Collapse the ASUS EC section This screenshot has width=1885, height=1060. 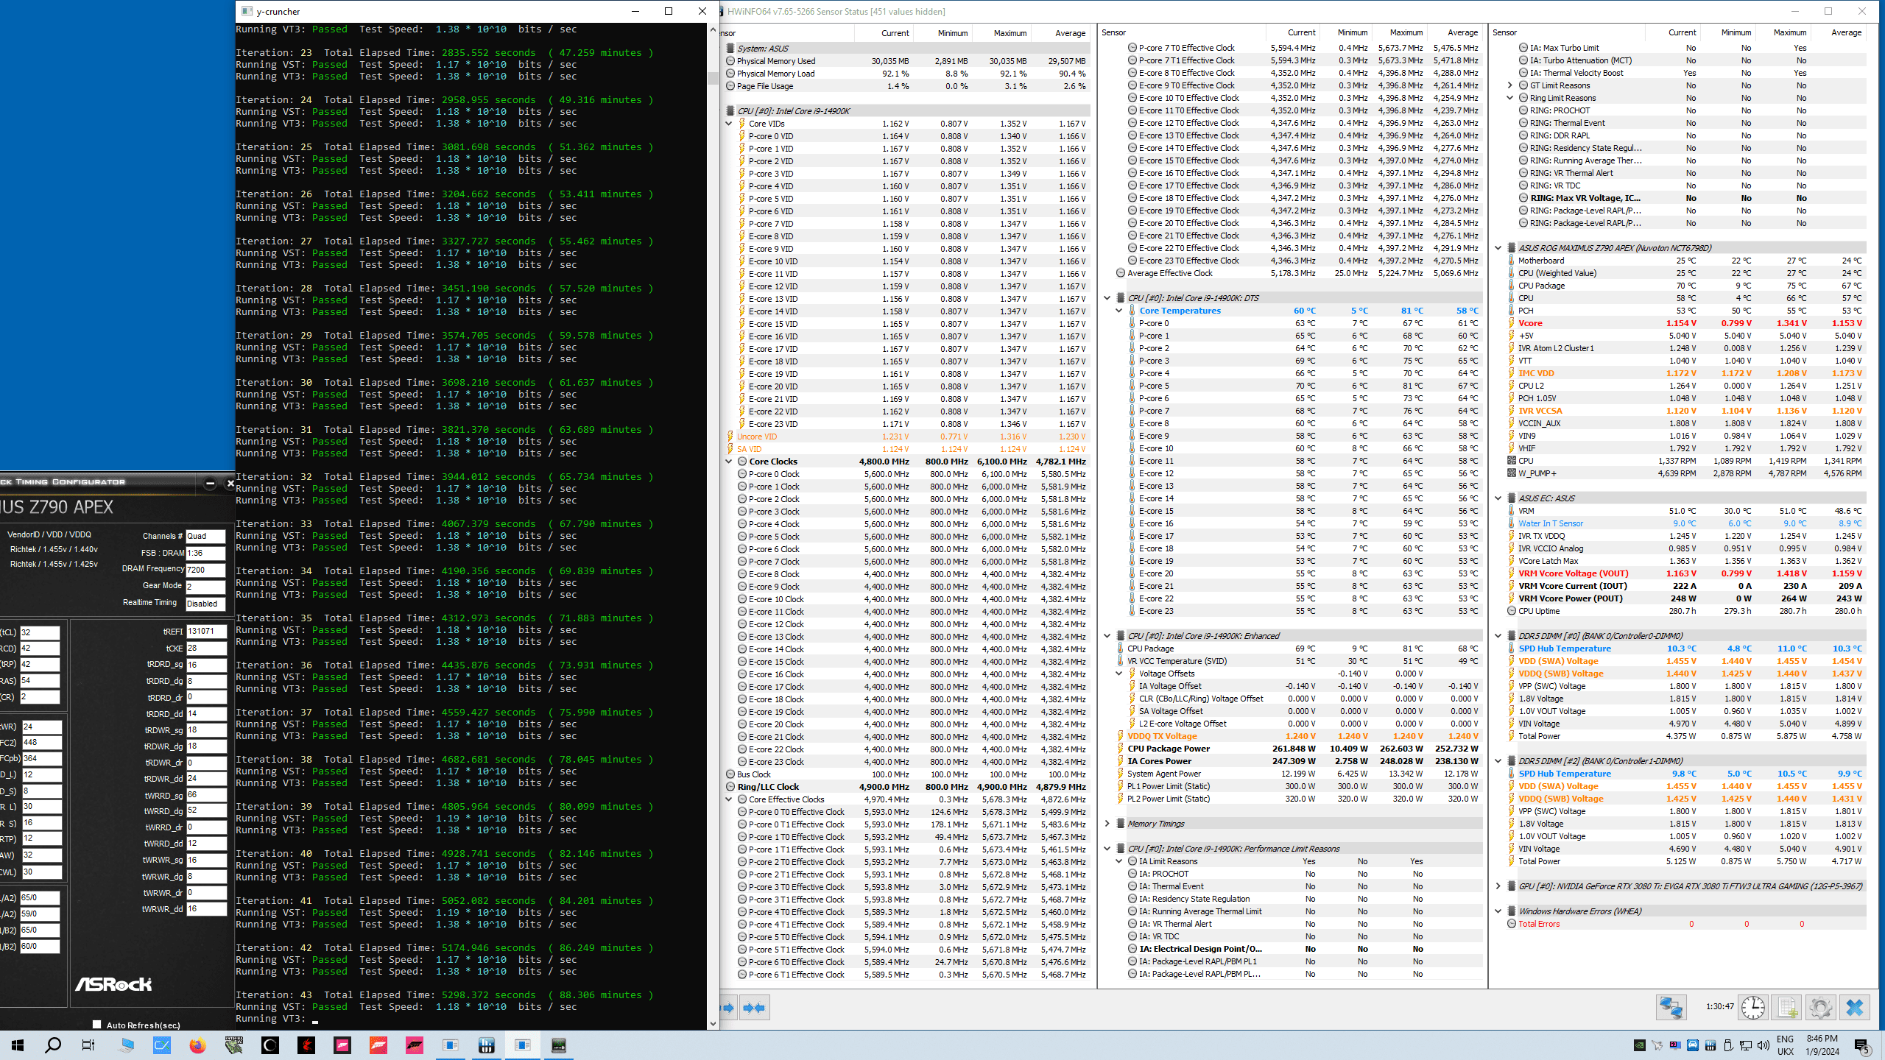pos(1498,498)
